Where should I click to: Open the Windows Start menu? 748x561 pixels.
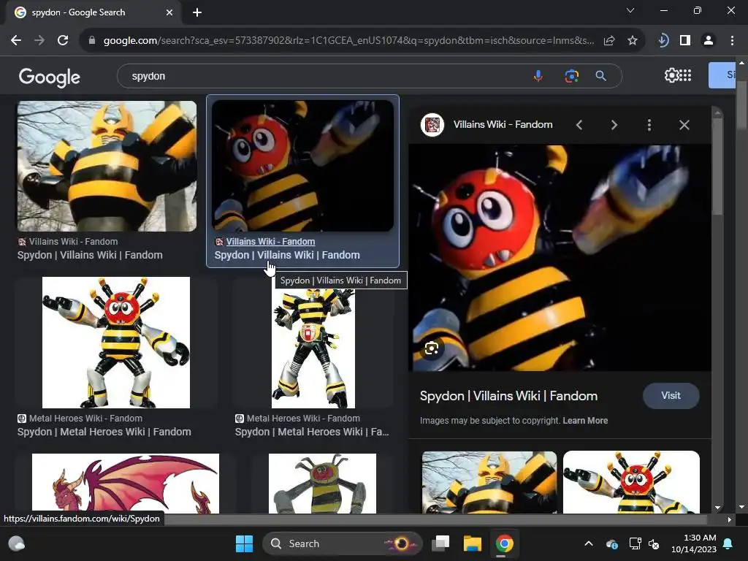pyautogui.click(x=244, y=543)
